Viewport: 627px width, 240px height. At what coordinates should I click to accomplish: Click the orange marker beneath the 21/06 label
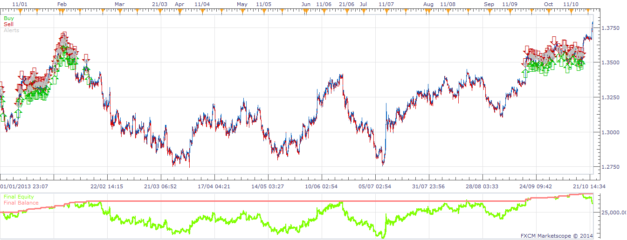[346, 11]
